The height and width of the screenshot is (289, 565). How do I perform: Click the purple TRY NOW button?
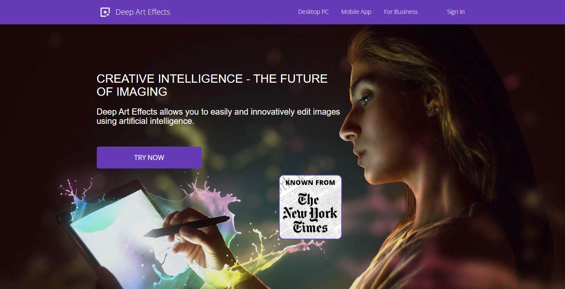click(x=149, y=158)
